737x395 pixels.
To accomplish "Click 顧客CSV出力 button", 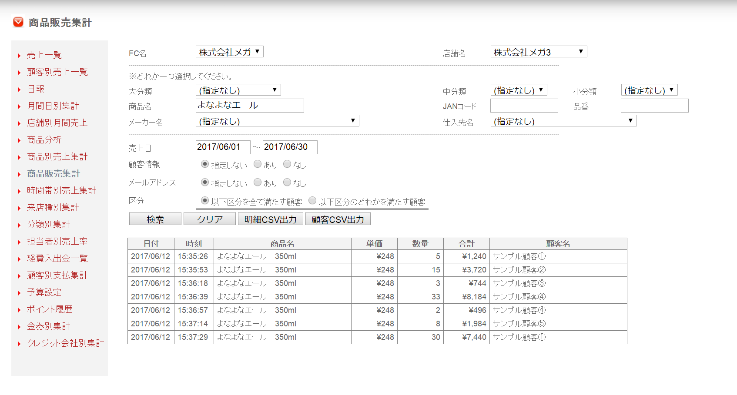I will click(338, 219).
